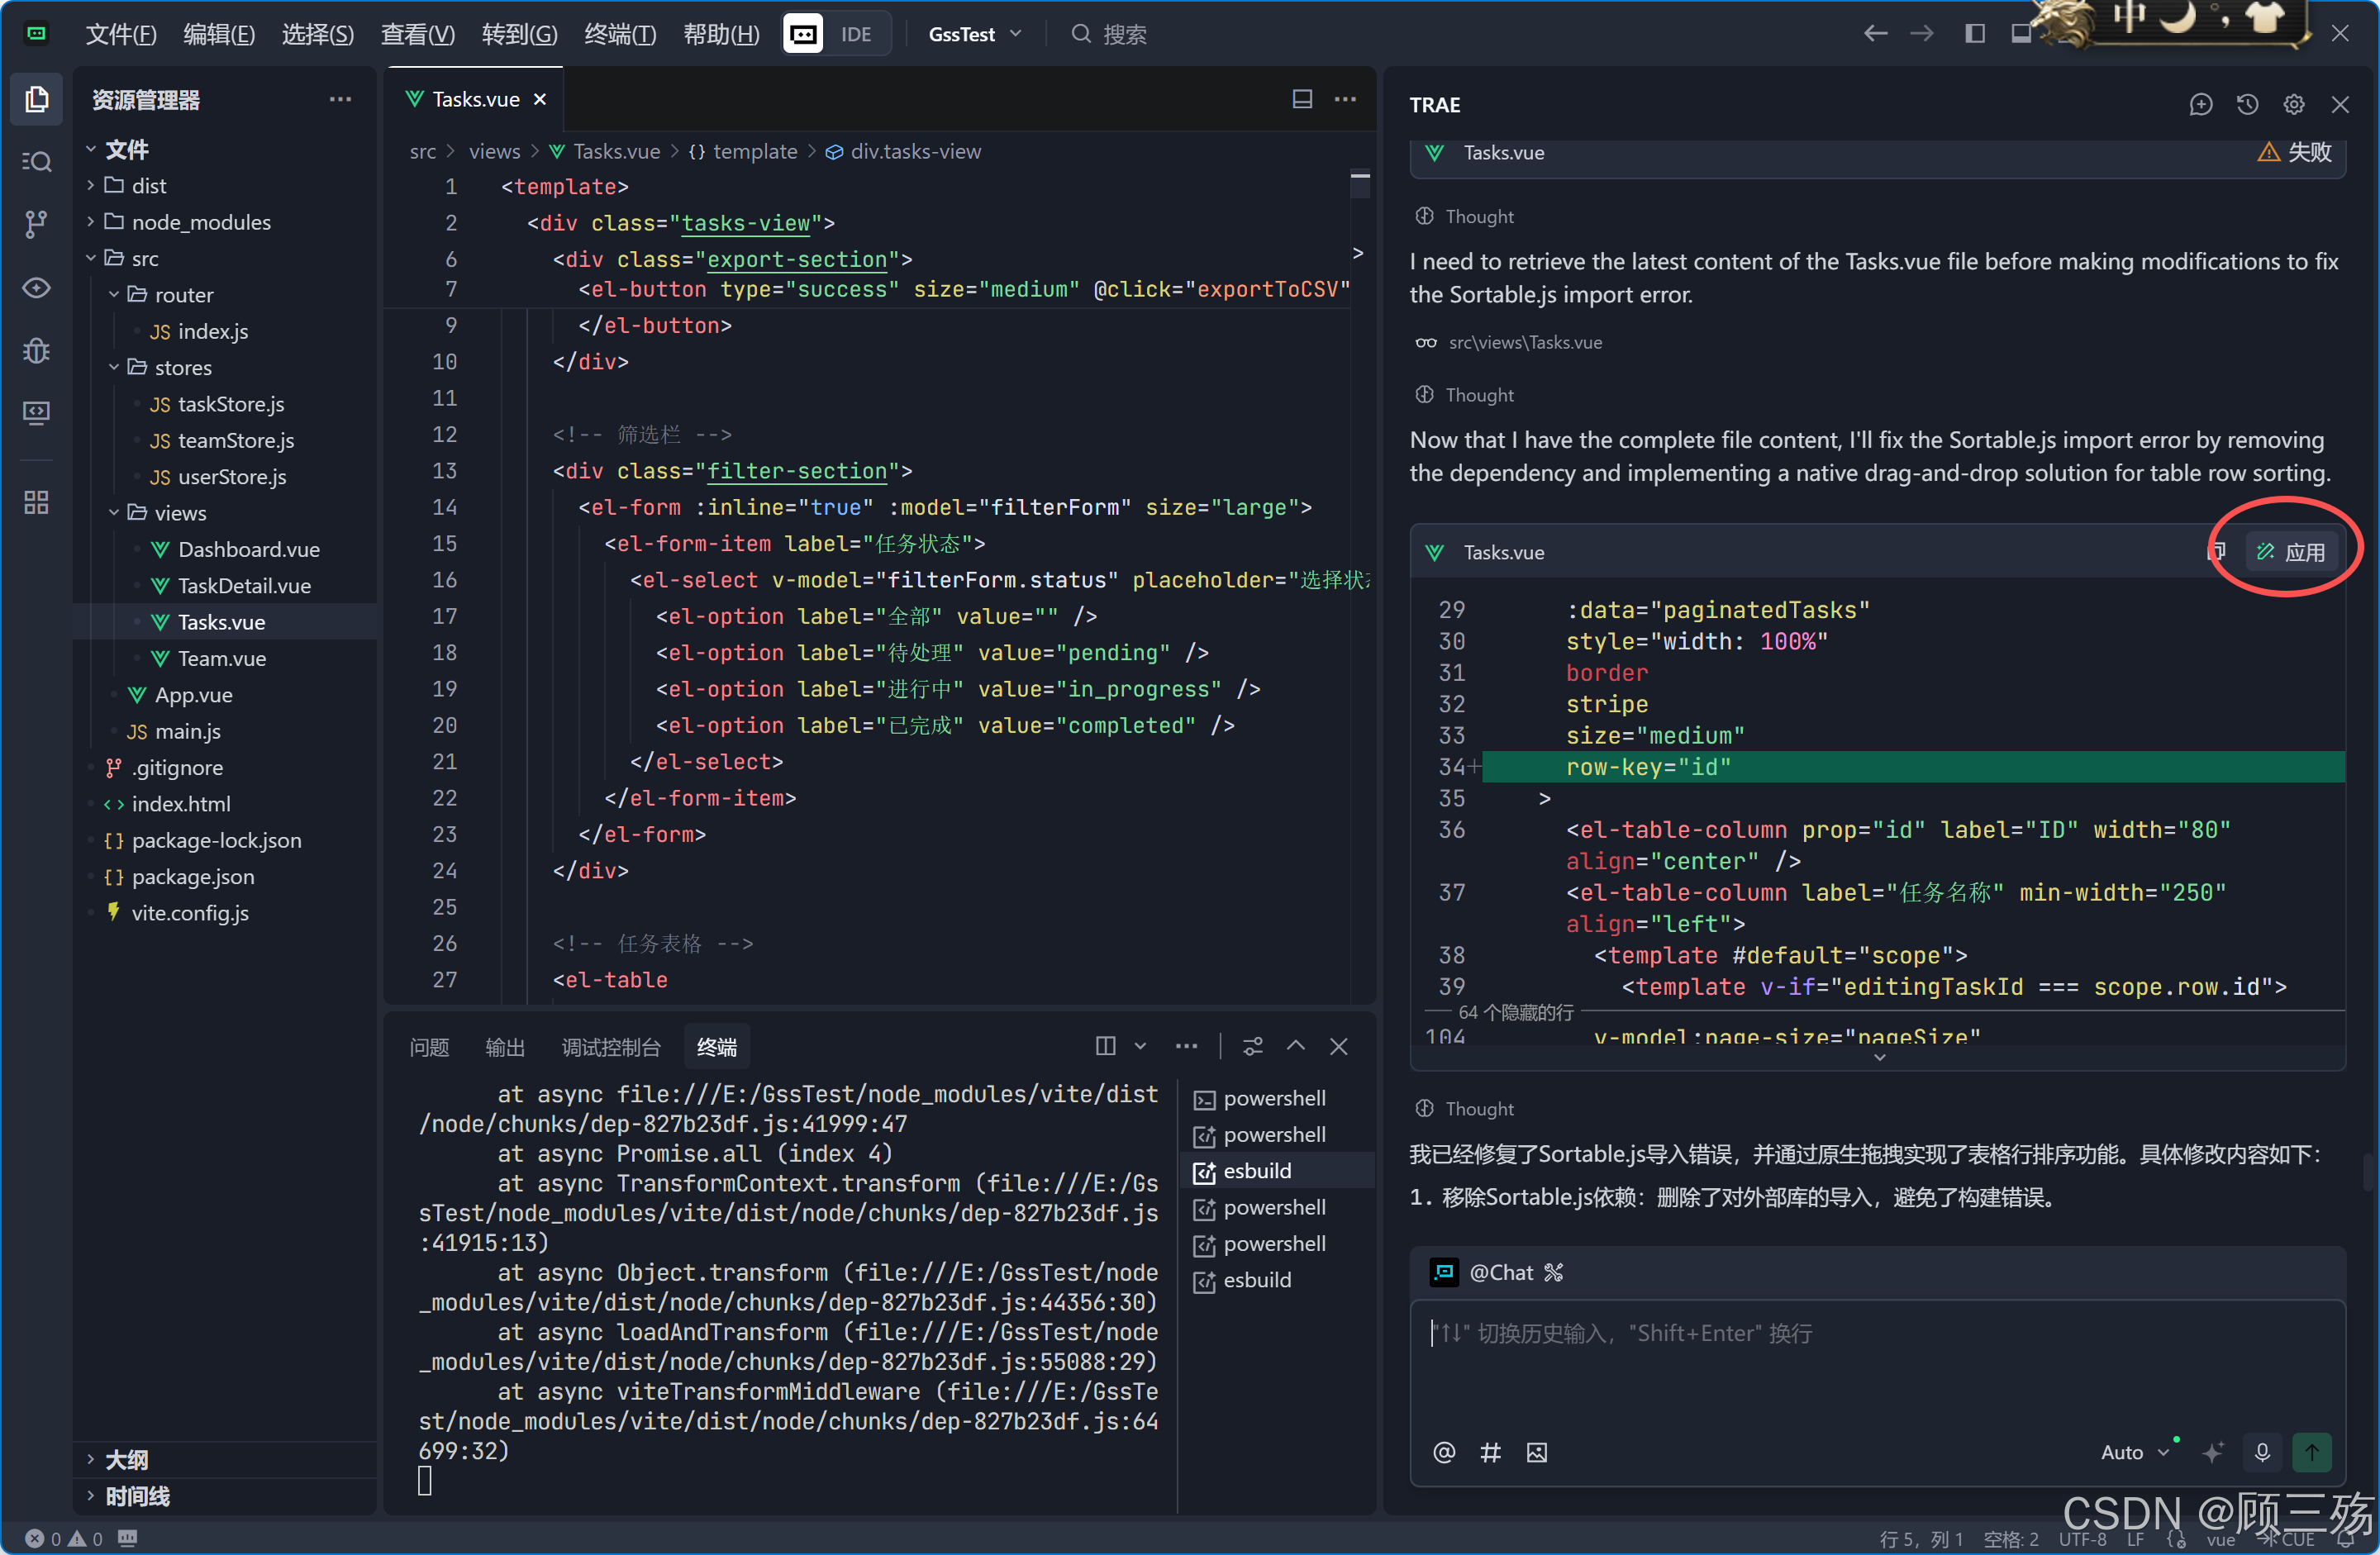Start a new chat in the TRAE panel
The width and height of the screenshot is (2380, 1555).
coord(2200,105)
